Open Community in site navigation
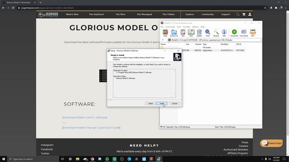 (208, 14)
